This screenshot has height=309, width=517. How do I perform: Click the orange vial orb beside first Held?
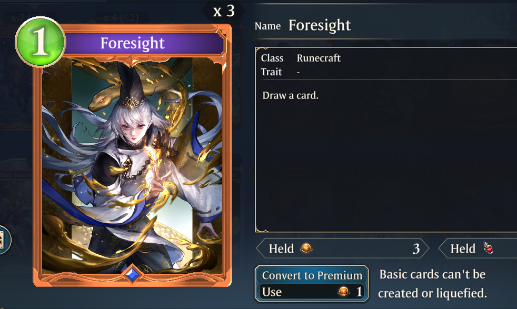306,247
